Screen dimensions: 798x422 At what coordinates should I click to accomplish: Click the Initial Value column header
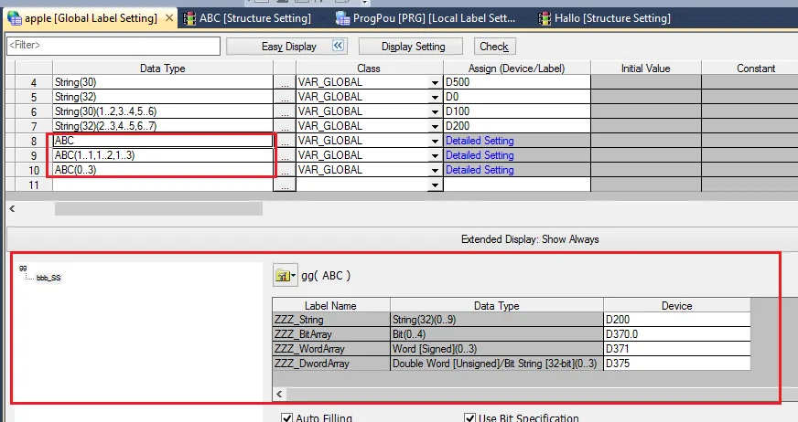tap(645, 68)
